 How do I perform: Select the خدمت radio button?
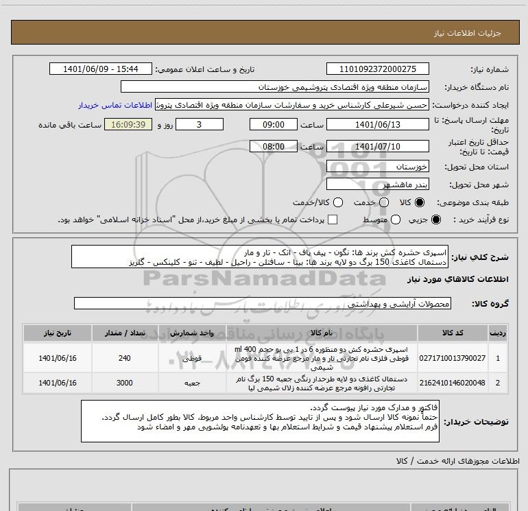pyautogui.click(x=384, y=202)
